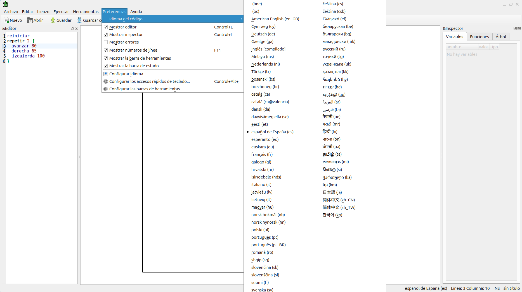
Task: Click the toolbar configuration gear icon
Action: [x=106, y=89]
